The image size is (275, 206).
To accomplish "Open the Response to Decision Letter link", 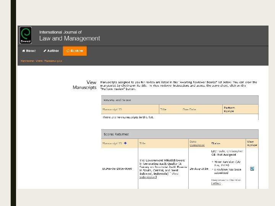I will [x=226, y=182].
